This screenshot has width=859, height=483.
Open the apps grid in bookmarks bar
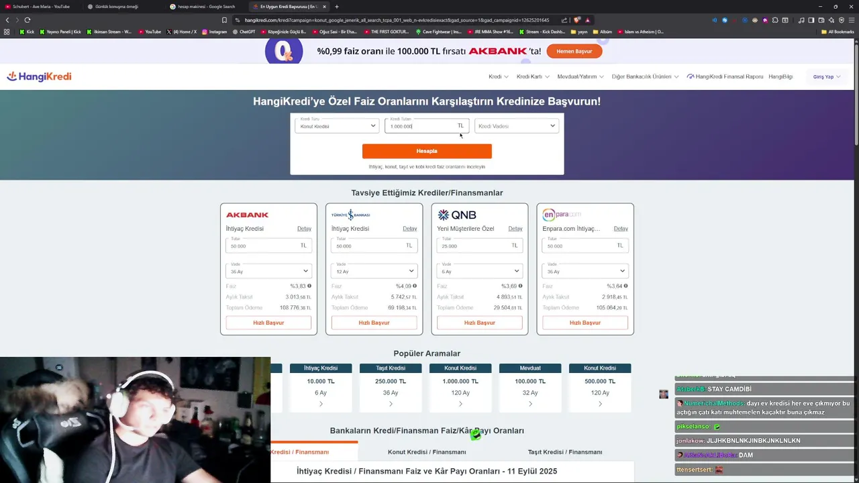point(7,32)
